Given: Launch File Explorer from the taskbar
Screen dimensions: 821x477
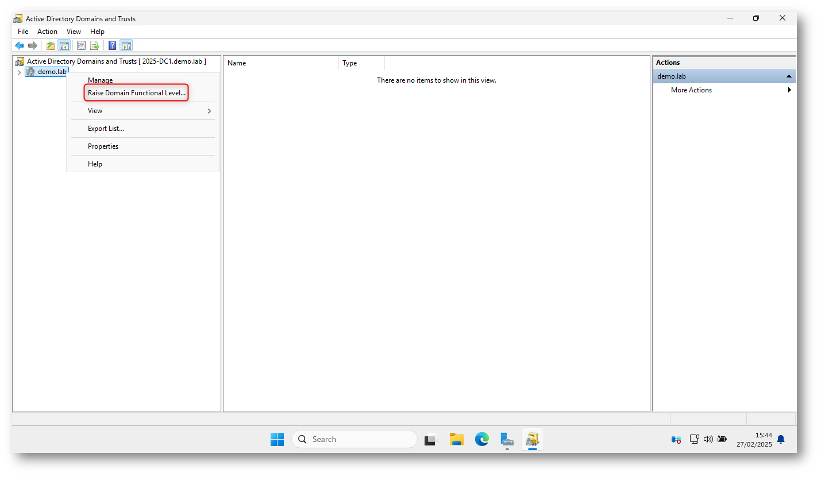Looking at the screenshot, I should tap(457, 439).
